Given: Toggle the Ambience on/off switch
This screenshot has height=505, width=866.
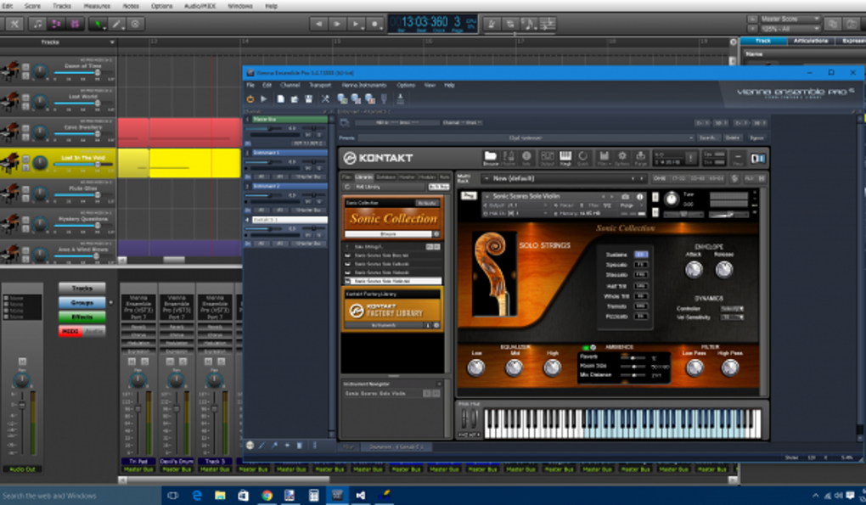Looking at the screenshot, I should point(589,347).
